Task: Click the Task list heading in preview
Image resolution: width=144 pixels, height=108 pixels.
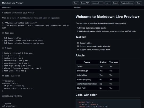Action: tap(81, 37)
